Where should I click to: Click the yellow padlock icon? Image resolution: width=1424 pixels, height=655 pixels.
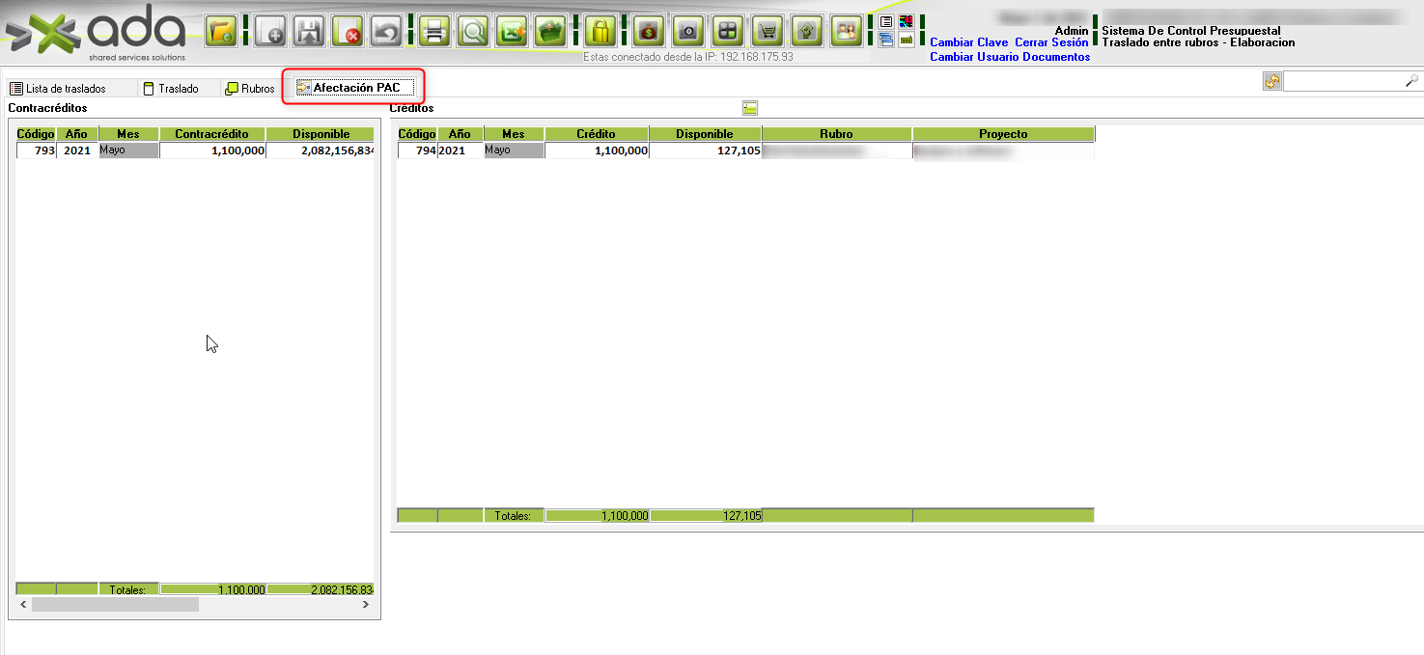pos(600,31)
